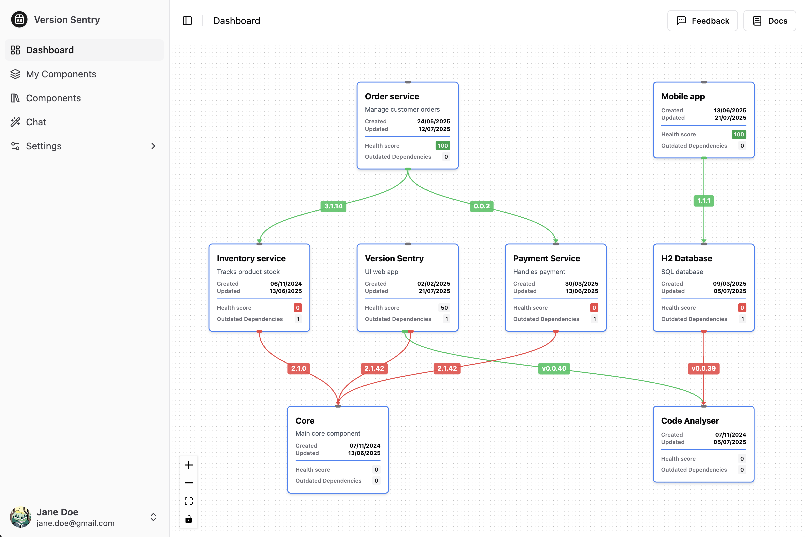The width and height of the screenshot is (805, 537).
Task: Select the Order service node
Action: coord(408,125)
